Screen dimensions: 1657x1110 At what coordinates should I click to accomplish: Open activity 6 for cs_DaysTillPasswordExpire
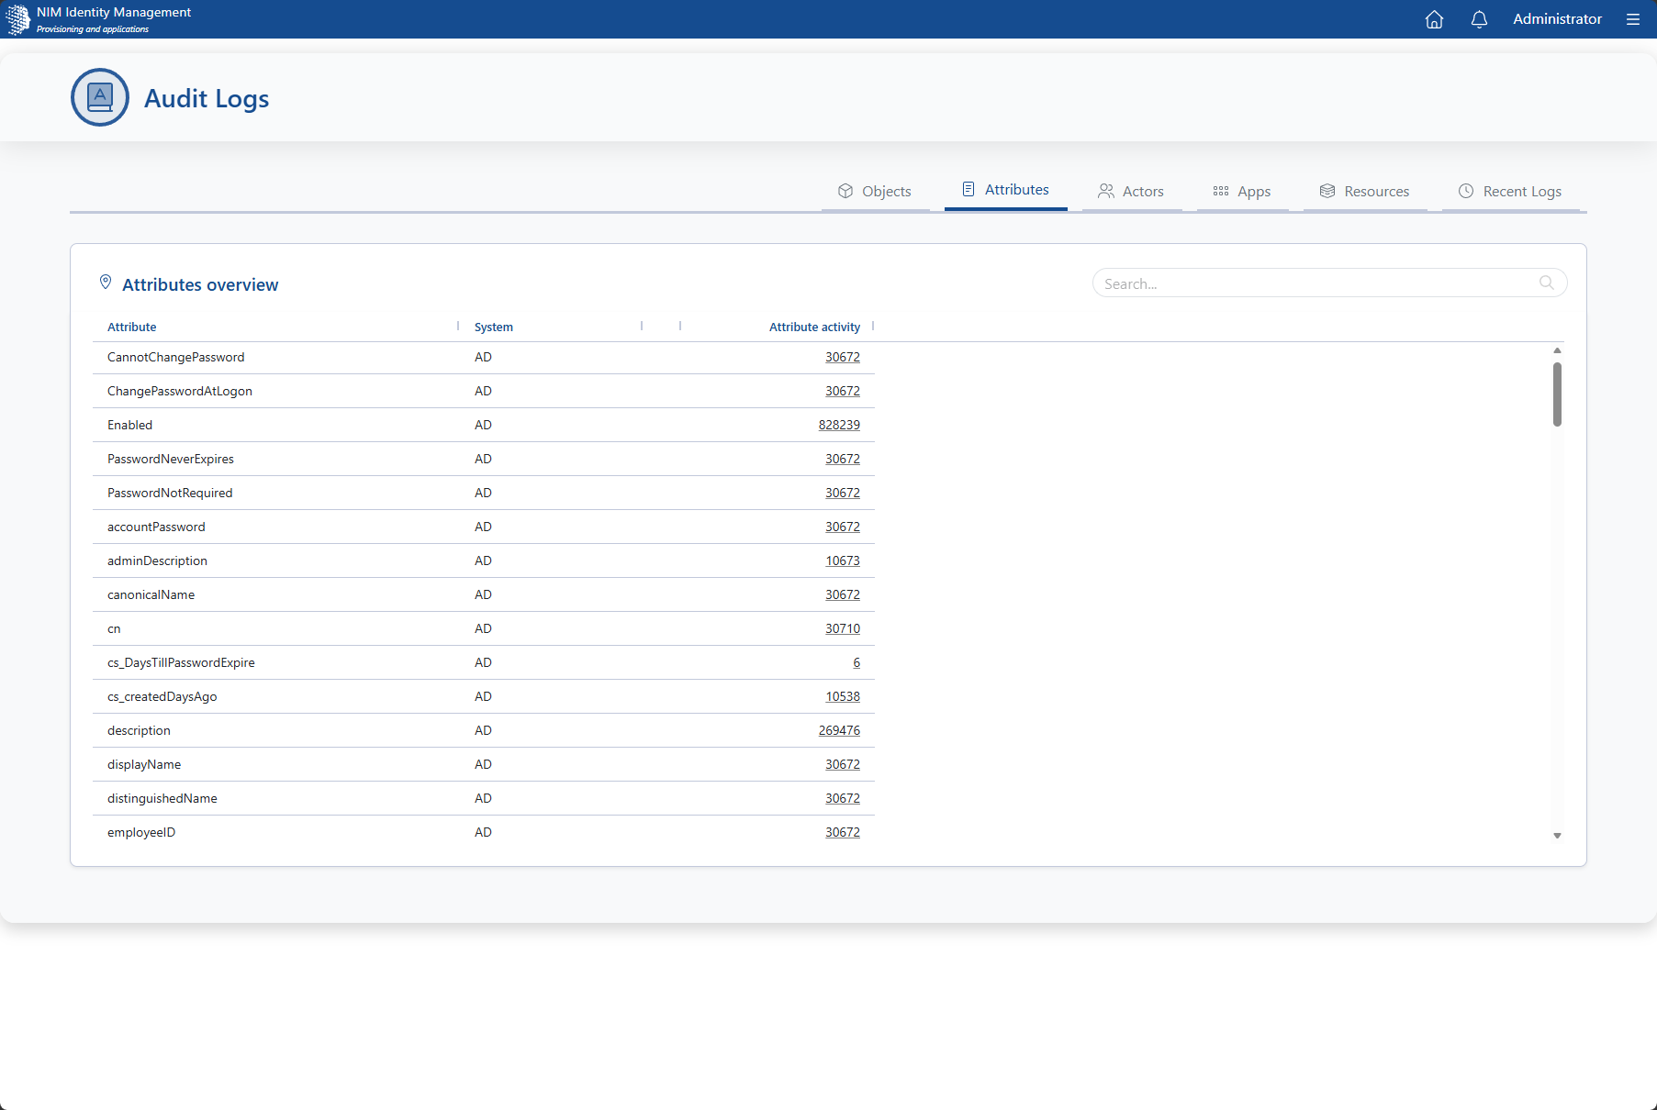click(856, 662)
